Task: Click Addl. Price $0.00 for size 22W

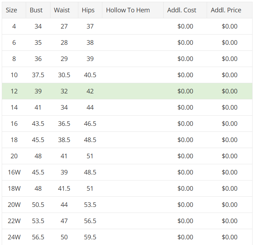Action: tap(230, 221)
